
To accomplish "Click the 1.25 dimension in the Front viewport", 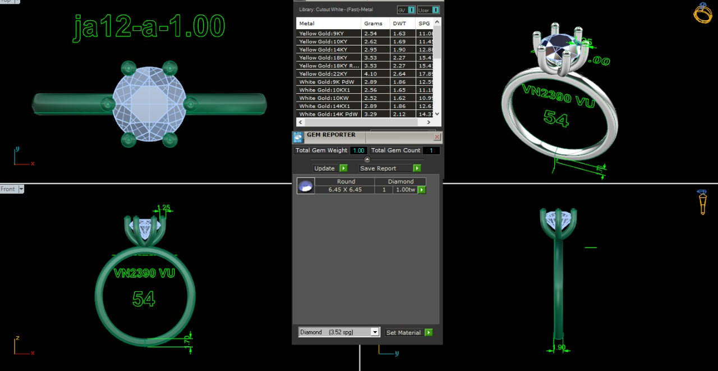I will [x=163, y=208].
